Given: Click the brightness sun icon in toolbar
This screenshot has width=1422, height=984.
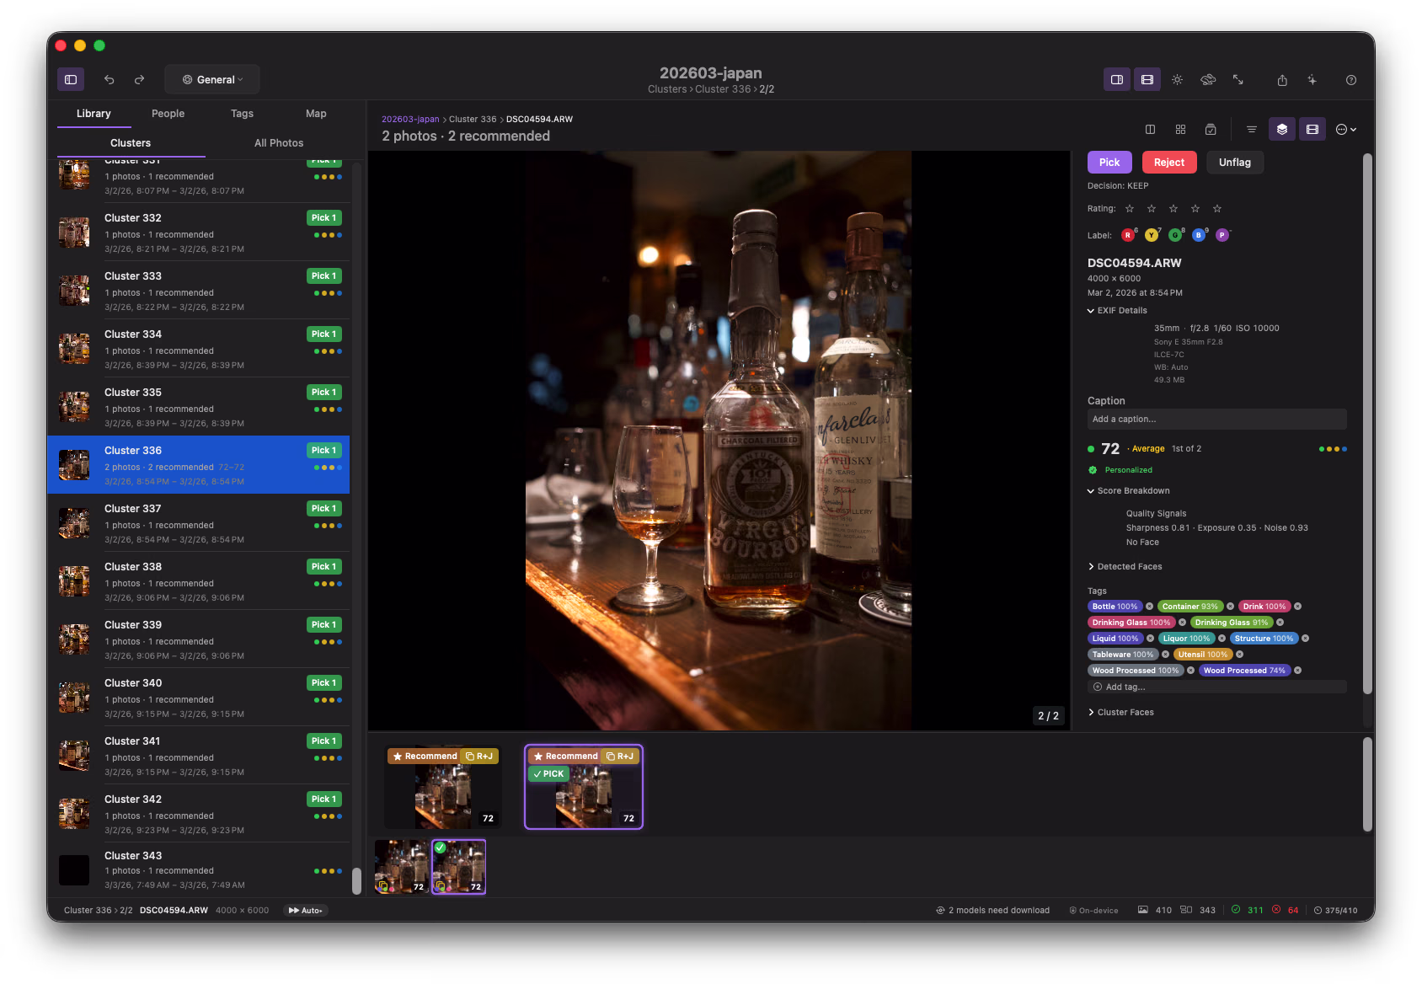Looking at the screenshot, I should click(1177, 80).
